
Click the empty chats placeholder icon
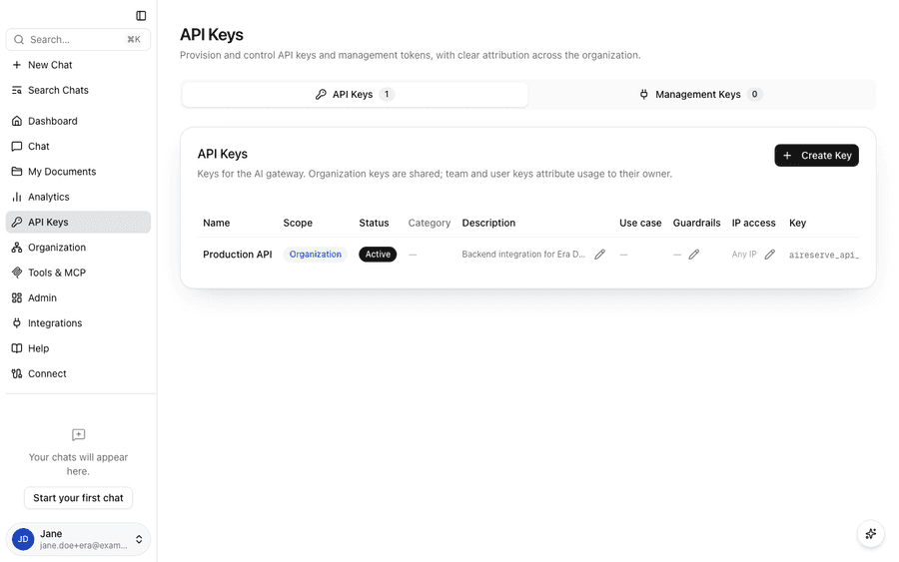78,435
